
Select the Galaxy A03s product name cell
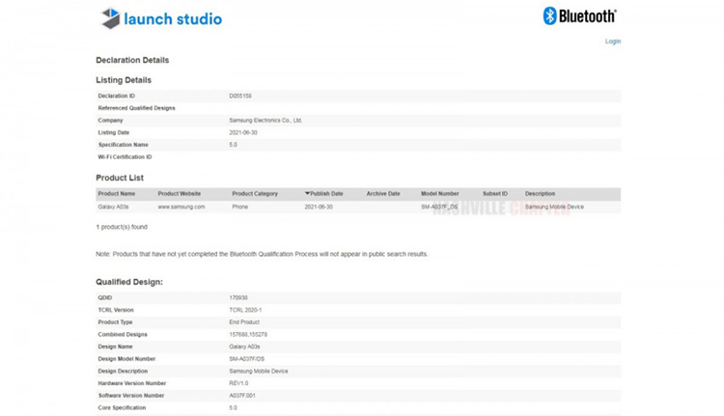click(x=114, y=207)
